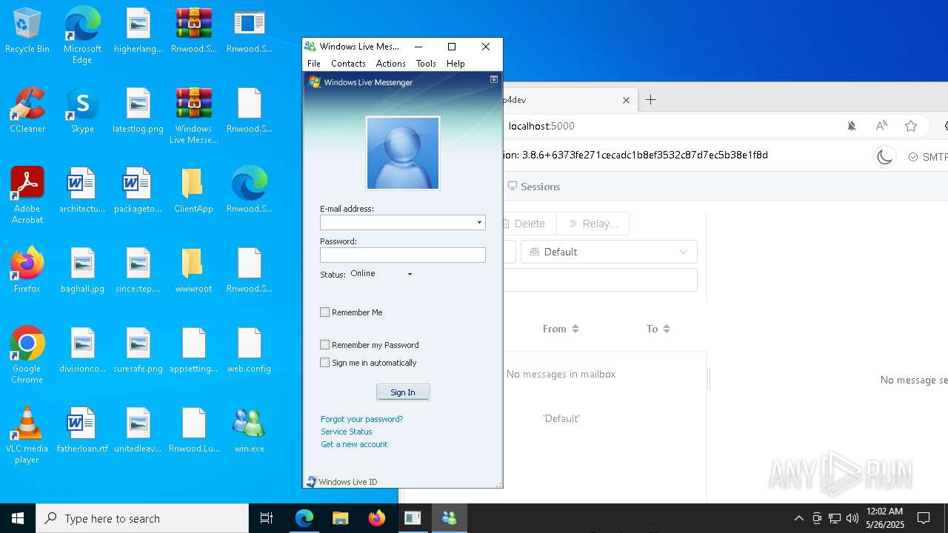Open the Status Online dropdown
Viewport: 948px width, 533px height.
381,274
